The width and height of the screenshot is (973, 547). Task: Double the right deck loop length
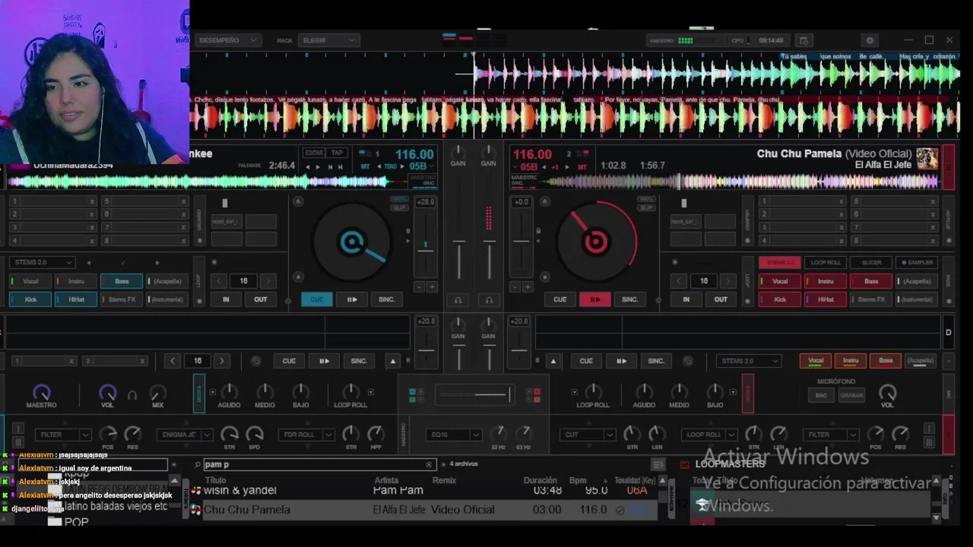[x=728, y=281]
